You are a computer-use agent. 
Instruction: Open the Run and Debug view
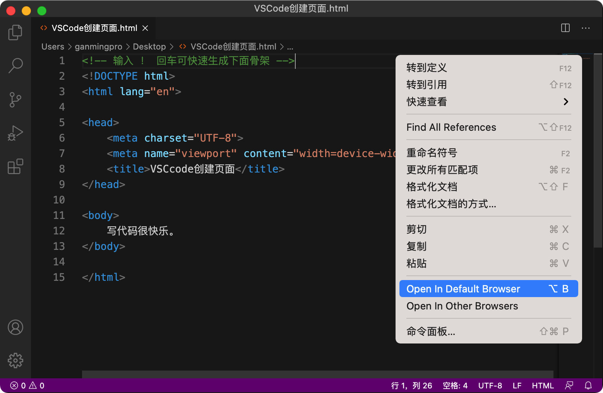(15, 133)
